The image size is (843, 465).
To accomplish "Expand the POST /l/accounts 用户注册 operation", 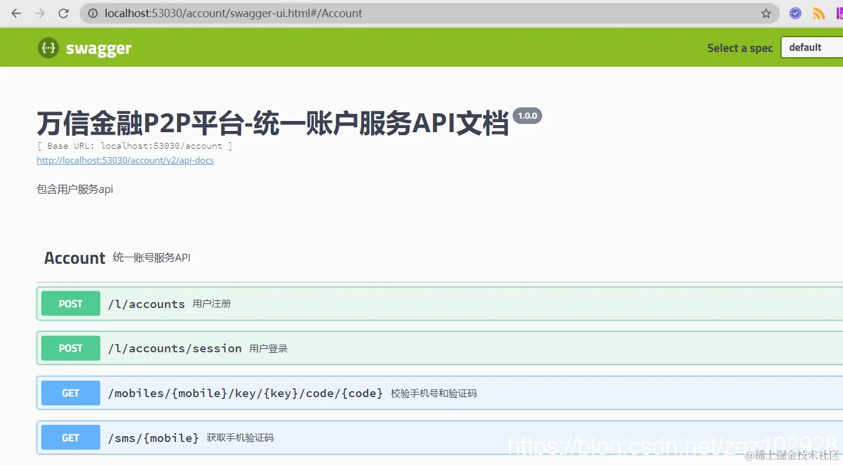I will [439, 303].
